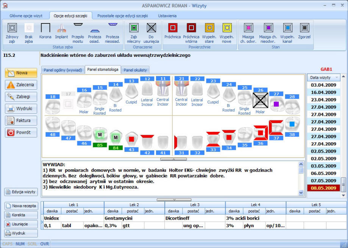Pick the Wypełn. nowe yellow surface icon
This screenshot has width=348, height=248.
click(x=227, y=28)
